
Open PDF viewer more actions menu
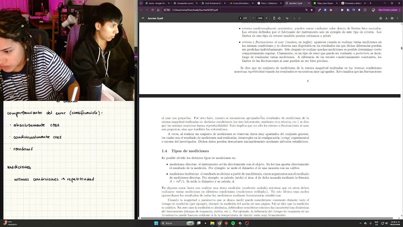click(x=398, y=18)
